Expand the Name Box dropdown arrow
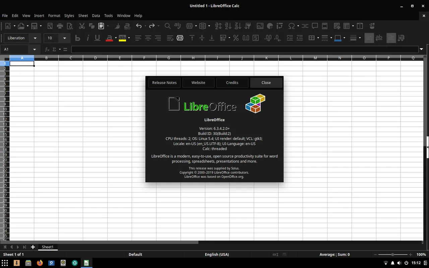 (34, 50)
